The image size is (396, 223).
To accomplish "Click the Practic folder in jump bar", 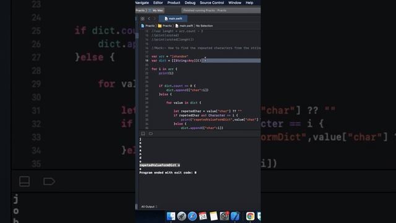I will pyautogui.click(x=165, y=26).
